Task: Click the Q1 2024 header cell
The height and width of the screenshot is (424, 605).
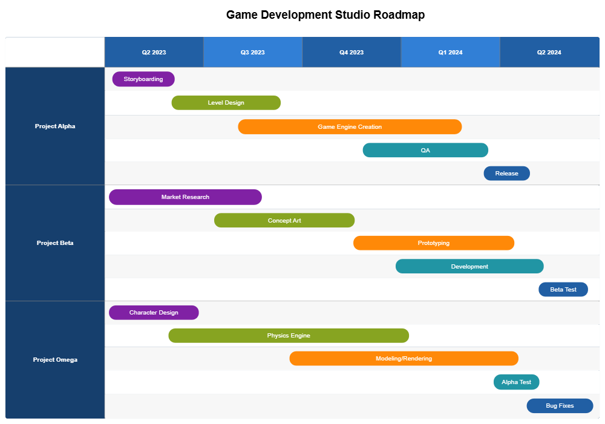Action: (x=450, y=53)
